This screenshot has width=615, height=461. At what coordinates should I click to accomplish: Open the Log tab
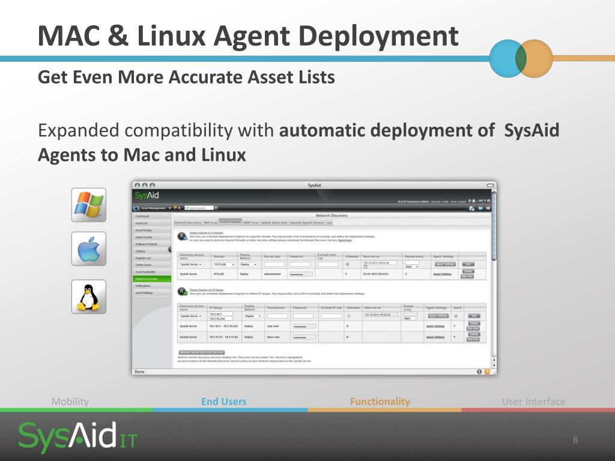[329, 223]
